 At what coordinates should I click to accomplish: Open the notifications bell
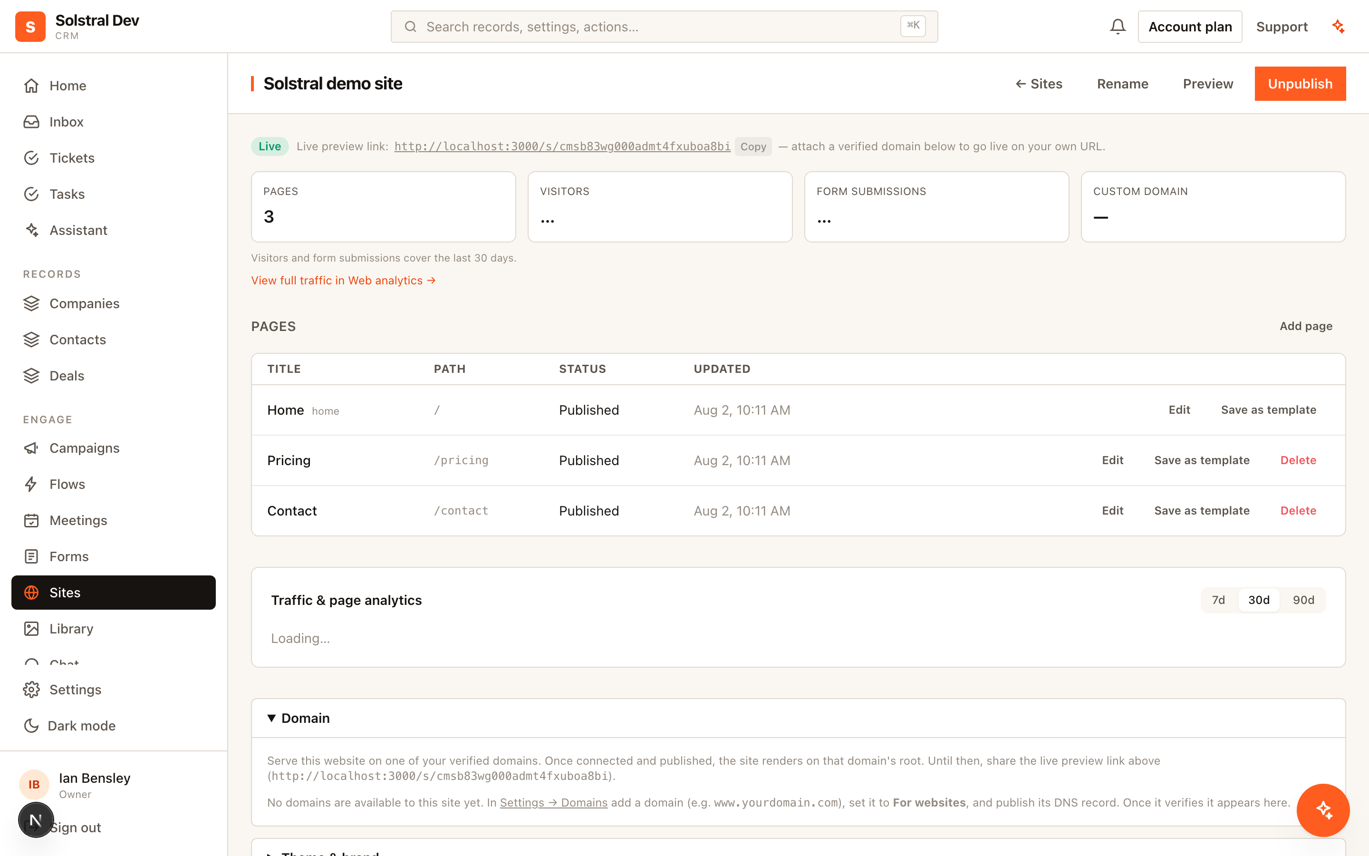(1117, 27)
